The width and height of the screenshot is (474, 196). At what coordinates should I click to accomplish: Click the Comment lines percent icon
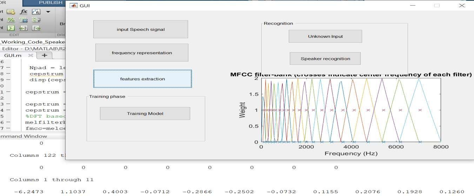pos(11,20)
